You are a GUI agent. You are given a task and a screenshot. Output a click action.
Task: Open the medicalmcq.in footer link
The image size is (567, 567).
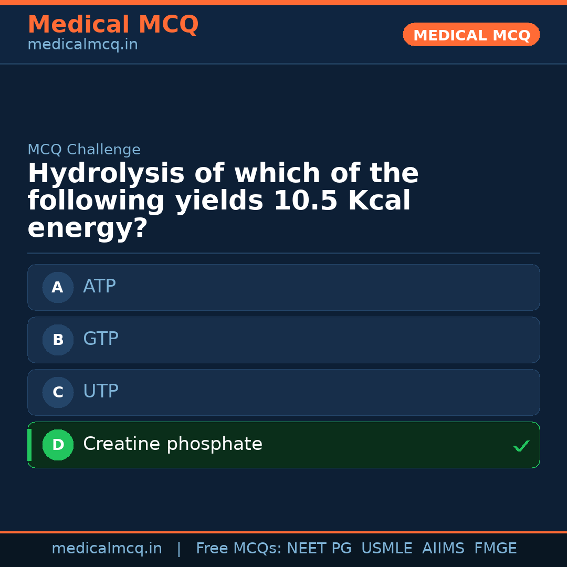tap(107, 548)
